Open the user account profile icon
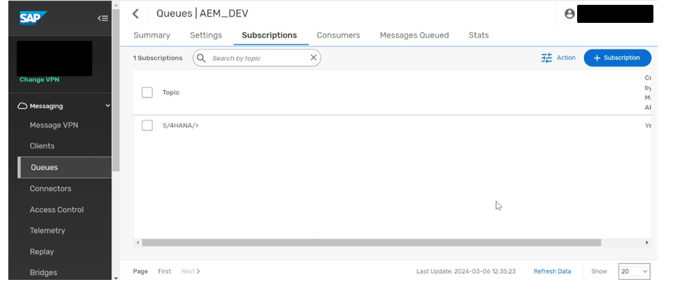Screen dimensions: 677x291 point(569,14)
